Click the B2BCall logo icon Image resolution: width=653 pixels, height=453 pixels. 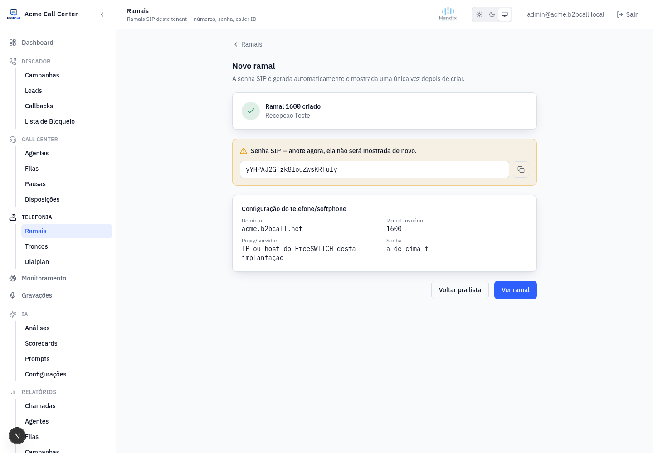tap(14, 14)
